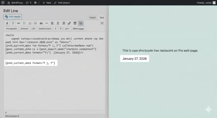Switch to the Text editor tab
Screen dimensions: 217x118
(102, 18)
